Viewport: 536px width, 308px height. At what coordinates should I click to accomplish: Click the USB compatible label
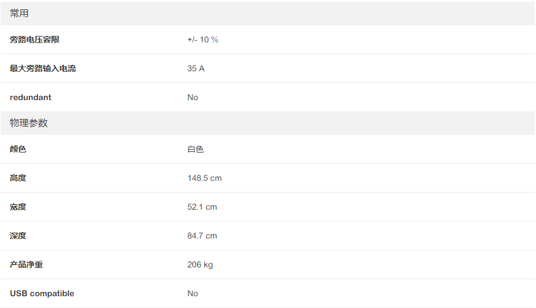tap(42, 293)
